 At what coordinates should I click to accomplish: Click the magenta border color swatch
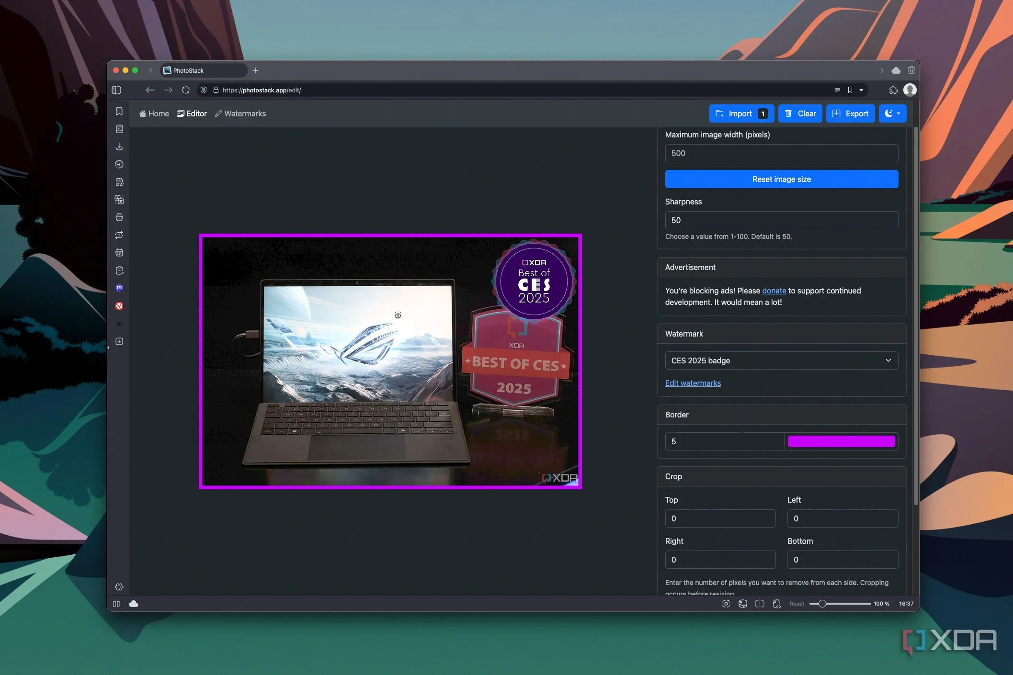[x=841, y=441]
